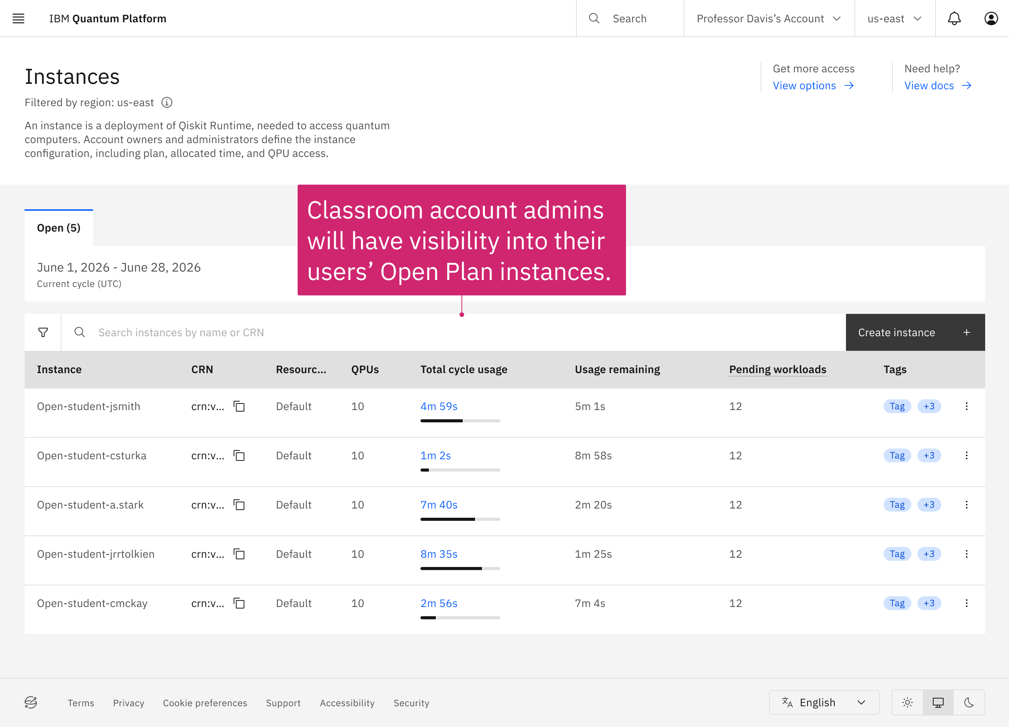Viewport: 1009px width, 727px height.
Task: Select the Open-student-jsmith instance name
Action: click(88, 406)
